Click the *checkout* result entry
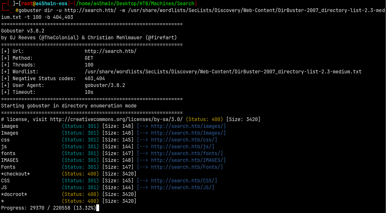The height and width of the screenshot is (213, 386). [15, 174]
